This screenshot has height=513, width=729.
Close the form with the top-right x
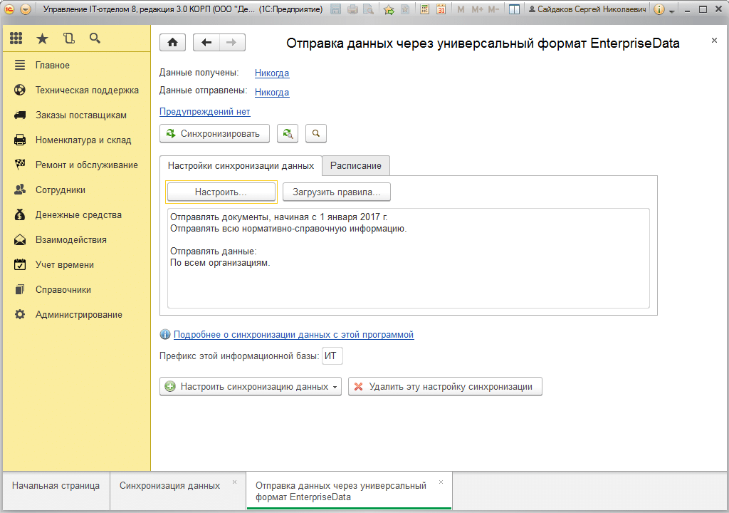(x=714, y=41)
